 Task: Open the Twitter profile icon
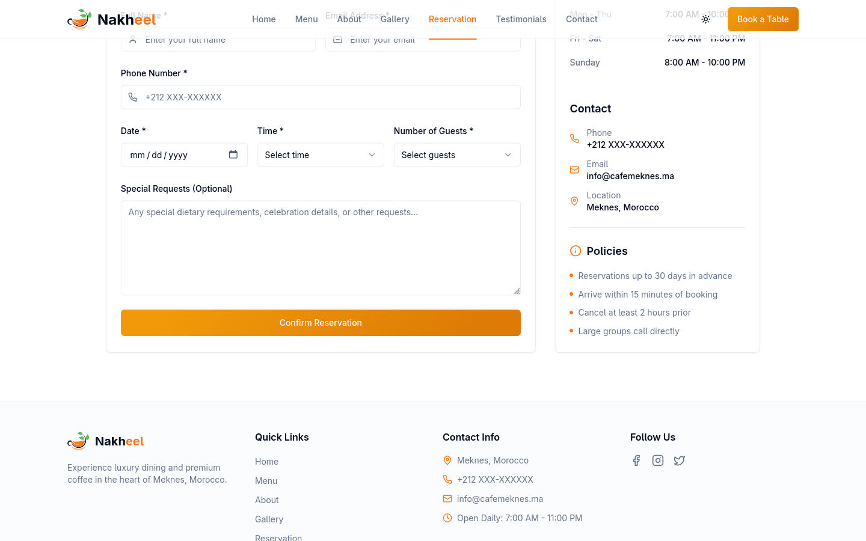point(680,460)
